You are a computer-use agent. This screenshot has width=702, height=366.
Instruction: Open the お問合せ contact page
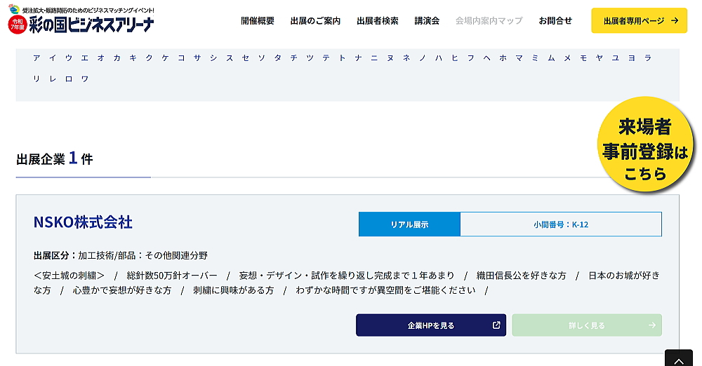[555, 21]
